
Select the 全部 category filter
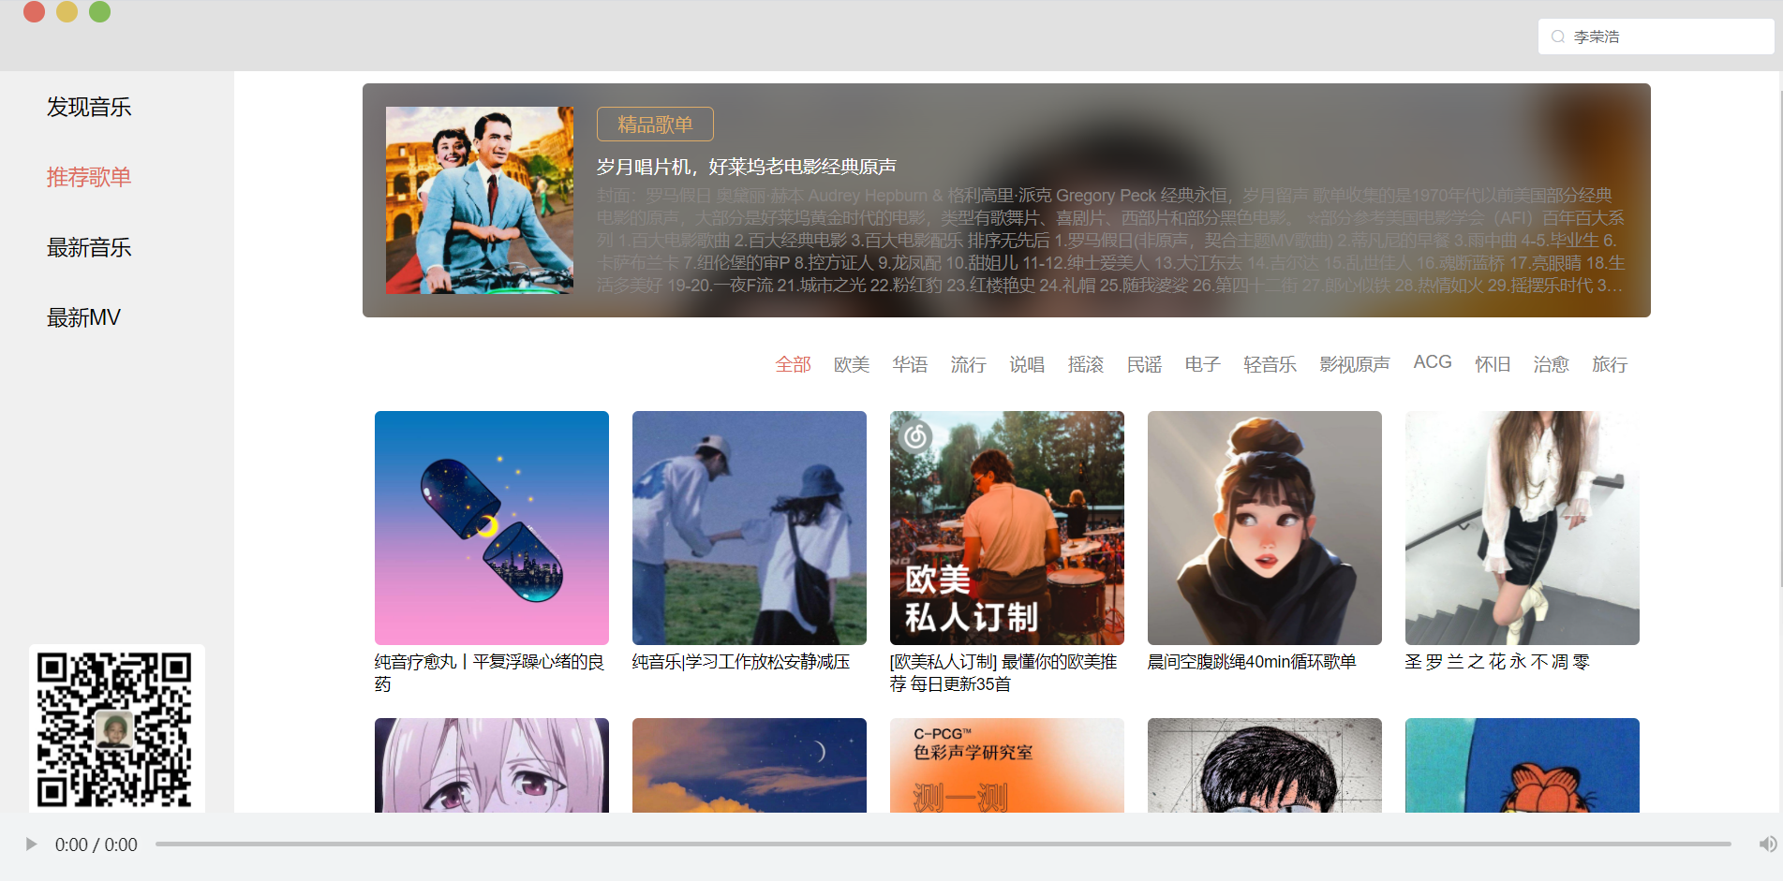click(793, 364)
